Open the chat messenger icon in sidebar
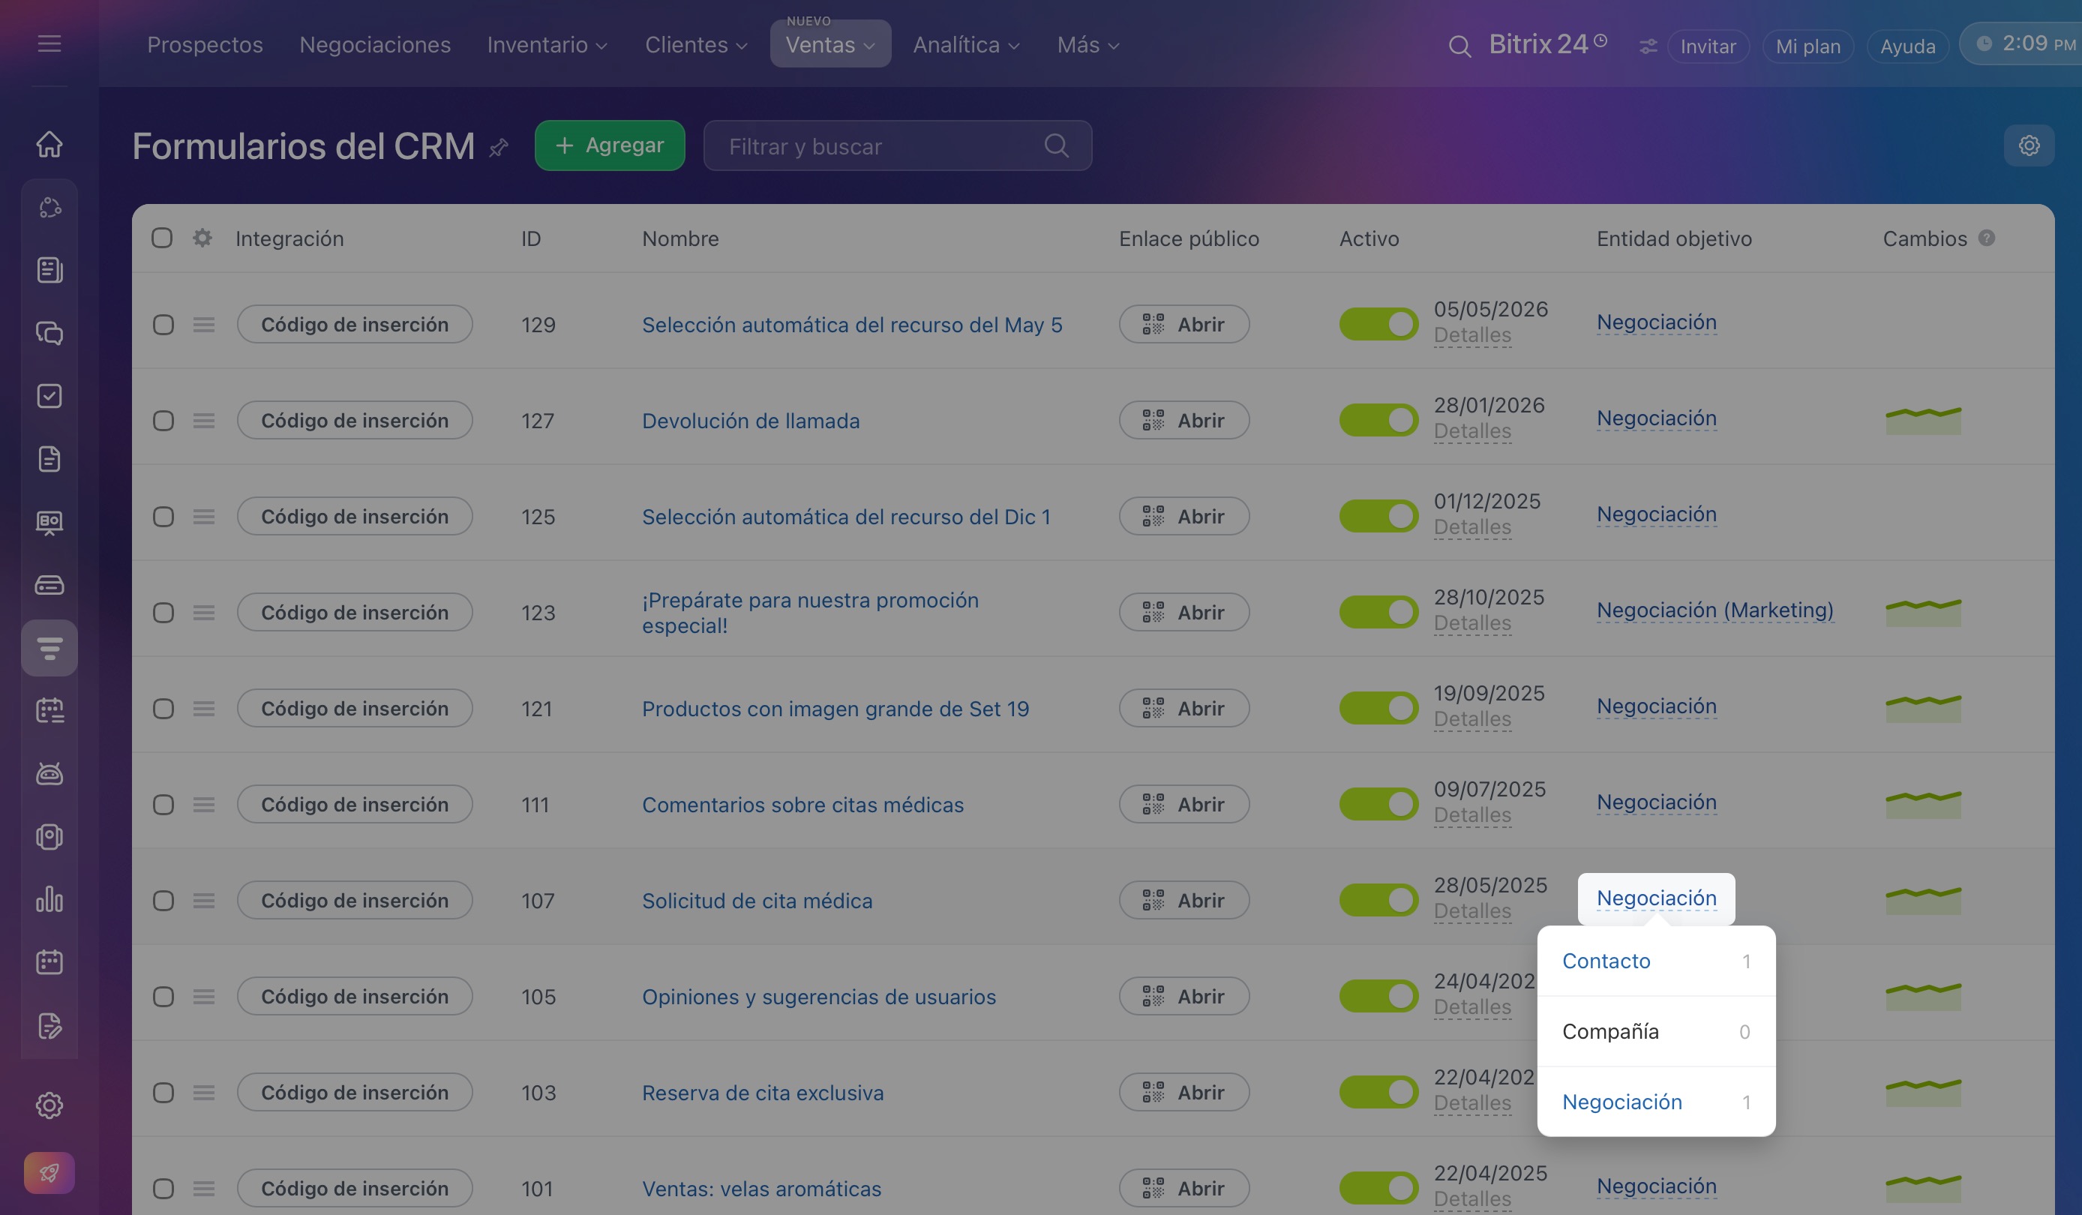 point(49,333)
